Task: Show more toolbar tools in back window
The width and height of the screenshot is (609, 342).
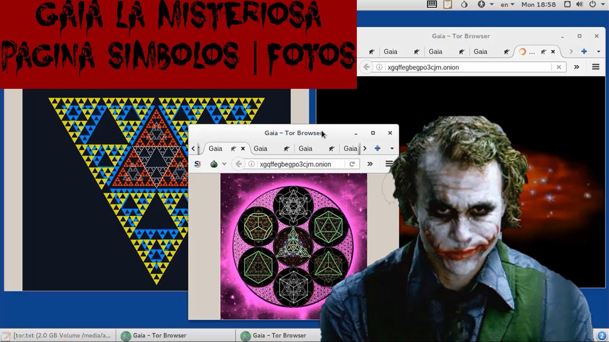Action: [x=576, y=67]
